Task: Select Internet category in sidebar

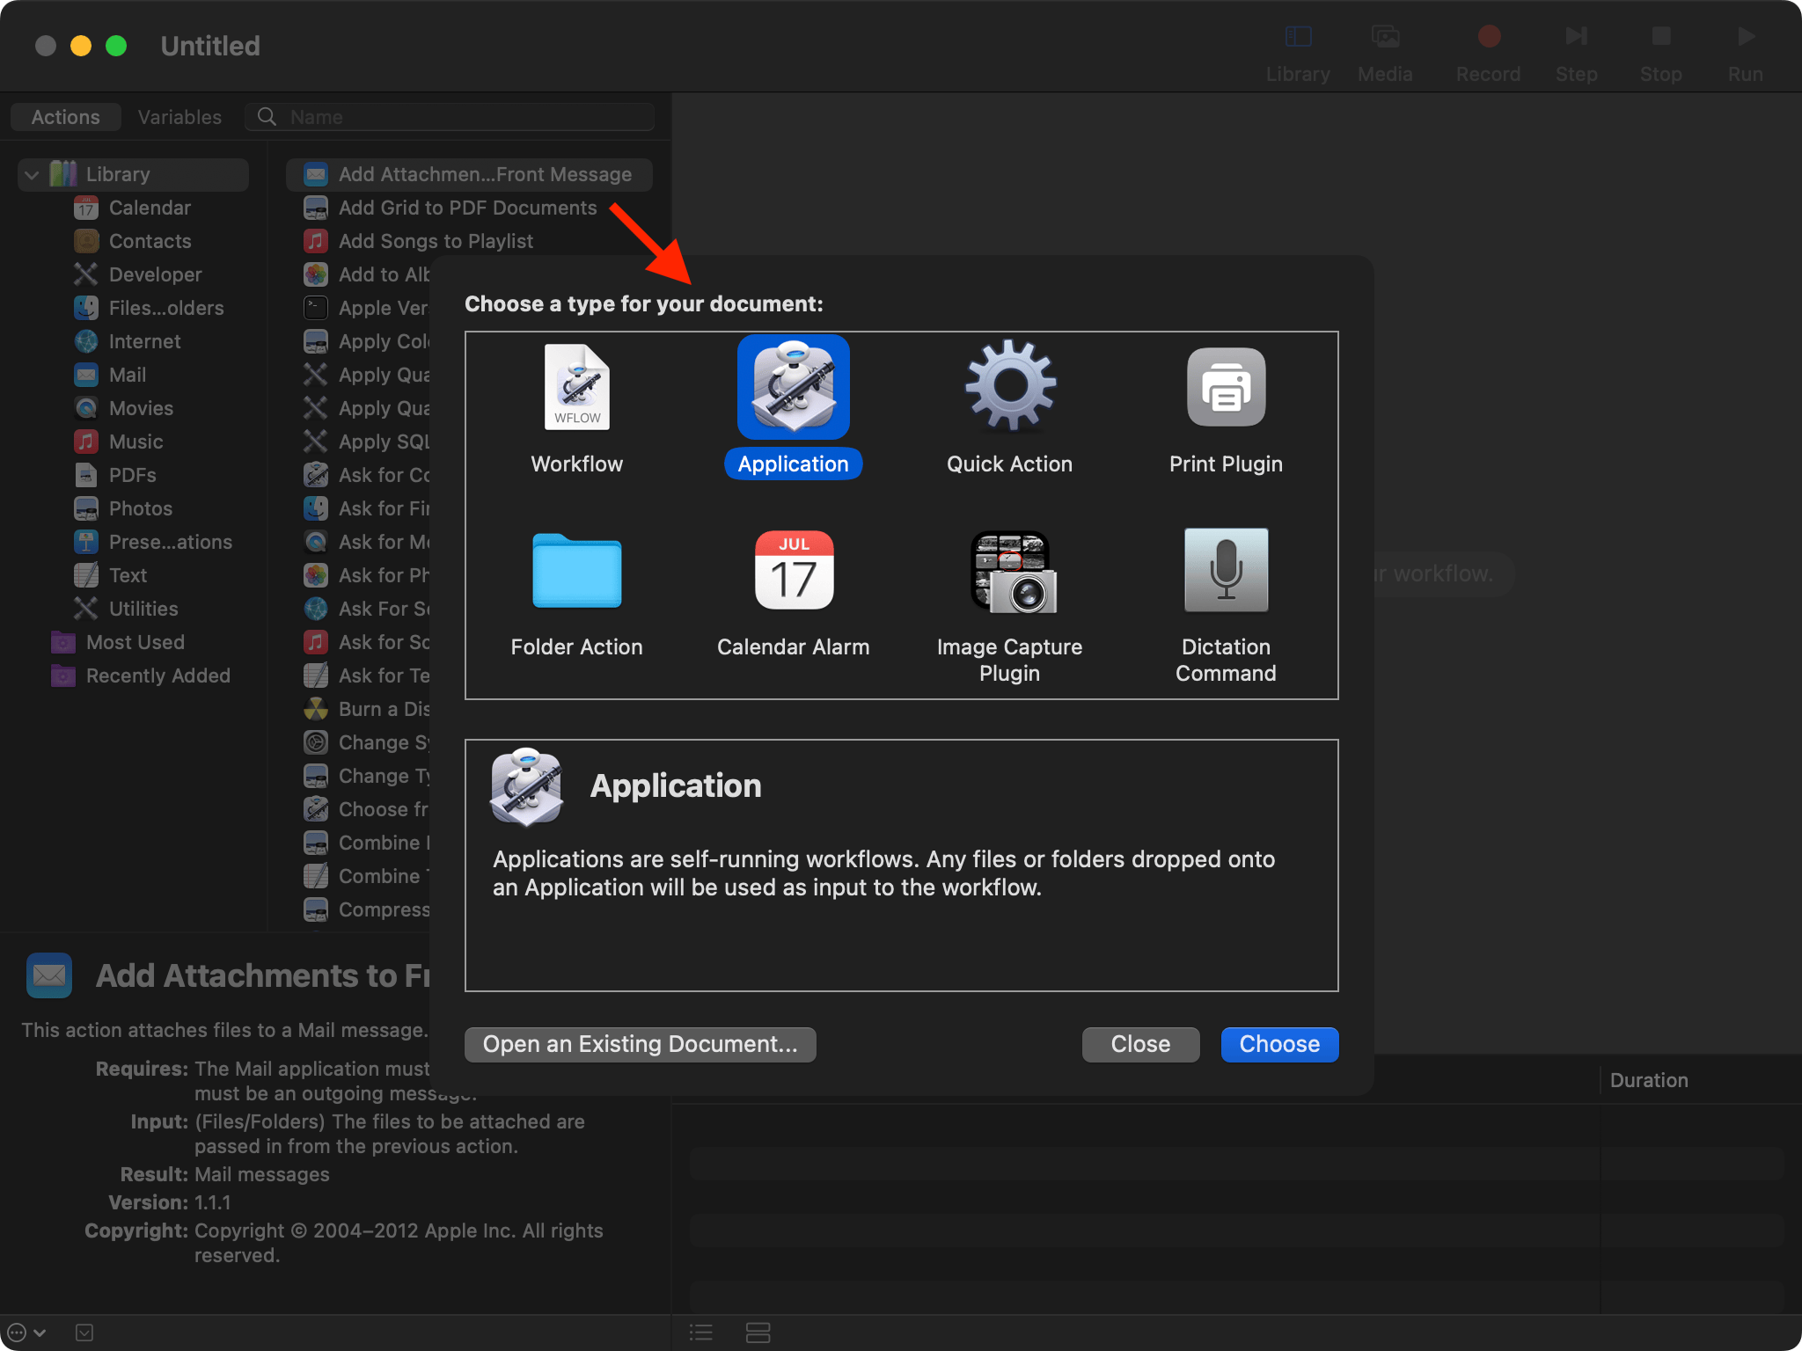Action: coord(128,341)
